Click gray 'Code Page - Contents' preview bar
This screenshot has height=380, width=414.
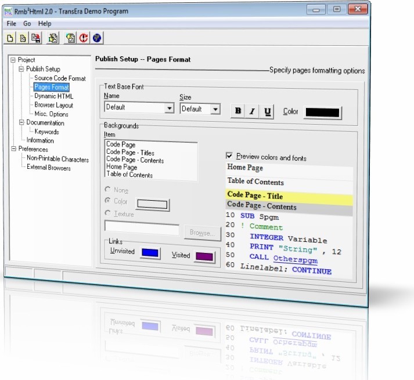[289, 207]
